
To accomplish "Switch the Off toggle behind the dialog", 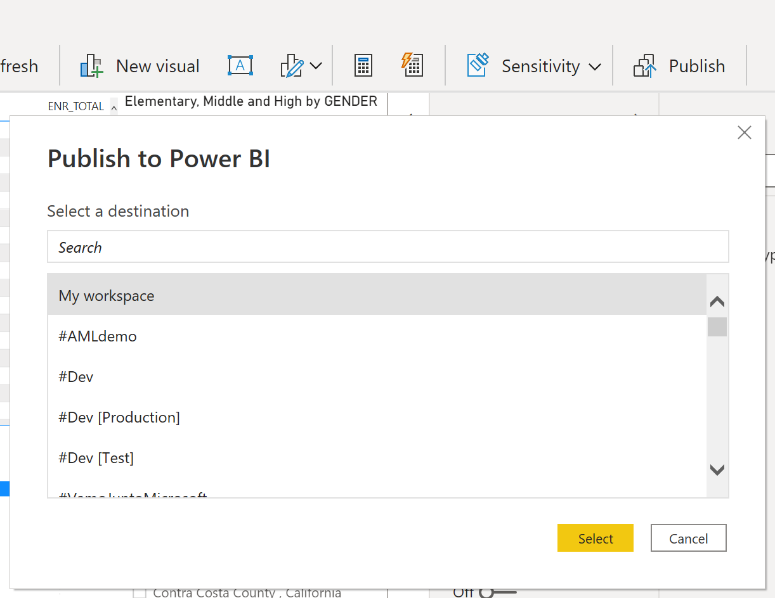I will [x=499, y=593].
